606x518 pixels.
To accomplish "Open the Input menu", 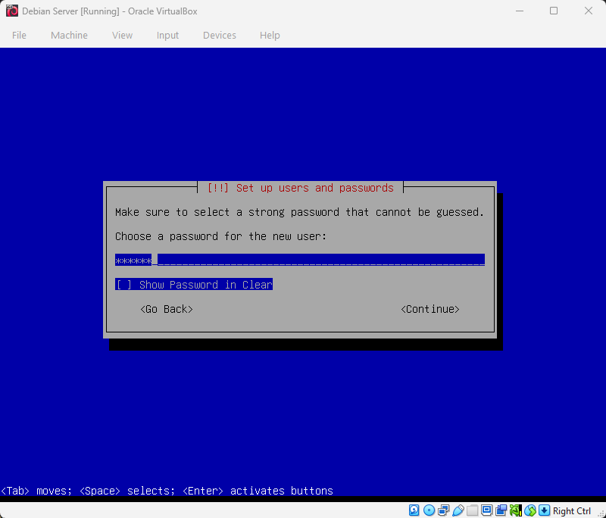I will click(167, 35).
